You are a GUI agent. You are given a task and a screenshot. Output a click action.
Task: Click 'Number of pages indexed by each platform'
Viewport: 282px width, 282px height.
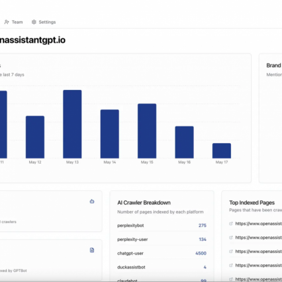point(160,212)
